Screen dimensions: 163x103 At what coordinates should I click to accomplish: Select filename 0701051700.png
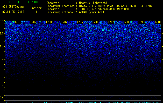tap(13, 7)
